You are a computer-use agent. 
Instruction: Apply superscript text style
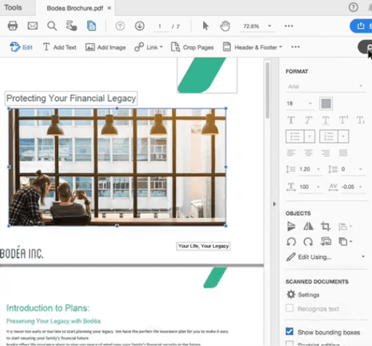pyautogui.click(x=343, y=120)
